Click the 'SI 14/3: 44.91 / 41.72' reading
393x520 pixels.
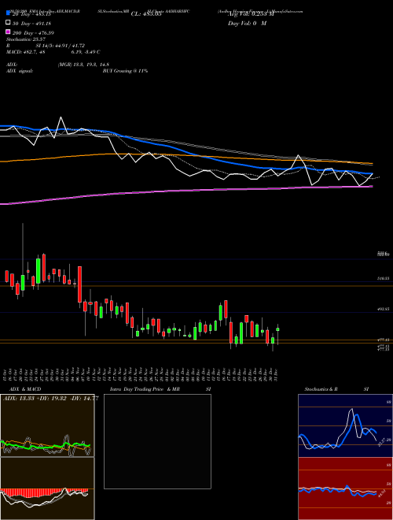tap(61, 46)
